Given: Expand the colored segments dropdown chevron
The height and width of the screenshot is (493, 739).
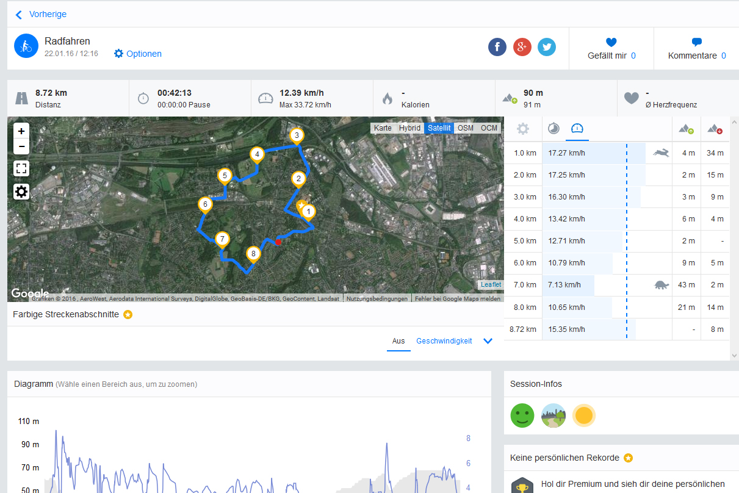Looking at the screenshot, I should [488, 341].
